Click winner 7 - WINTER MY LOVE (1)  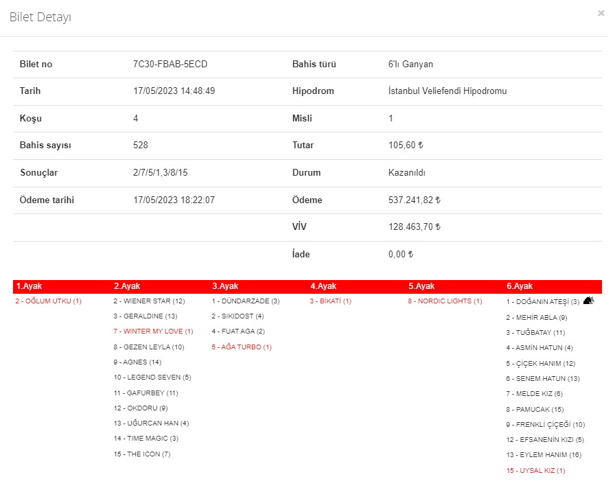153,332
